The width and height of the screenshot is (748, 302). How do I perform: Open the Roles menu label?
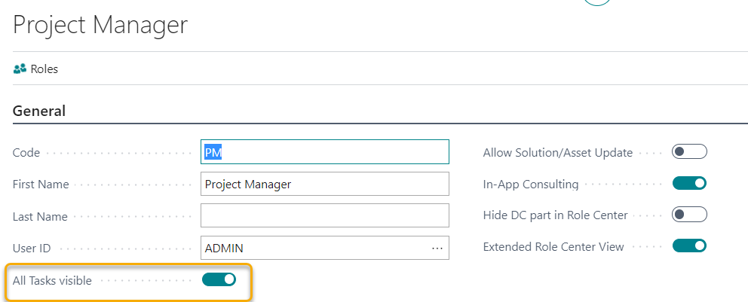pos(44,69)
